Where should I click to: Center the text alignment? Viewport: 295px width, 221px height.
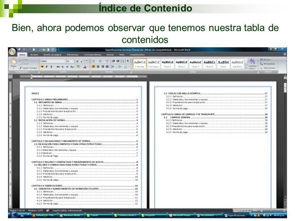98,67
